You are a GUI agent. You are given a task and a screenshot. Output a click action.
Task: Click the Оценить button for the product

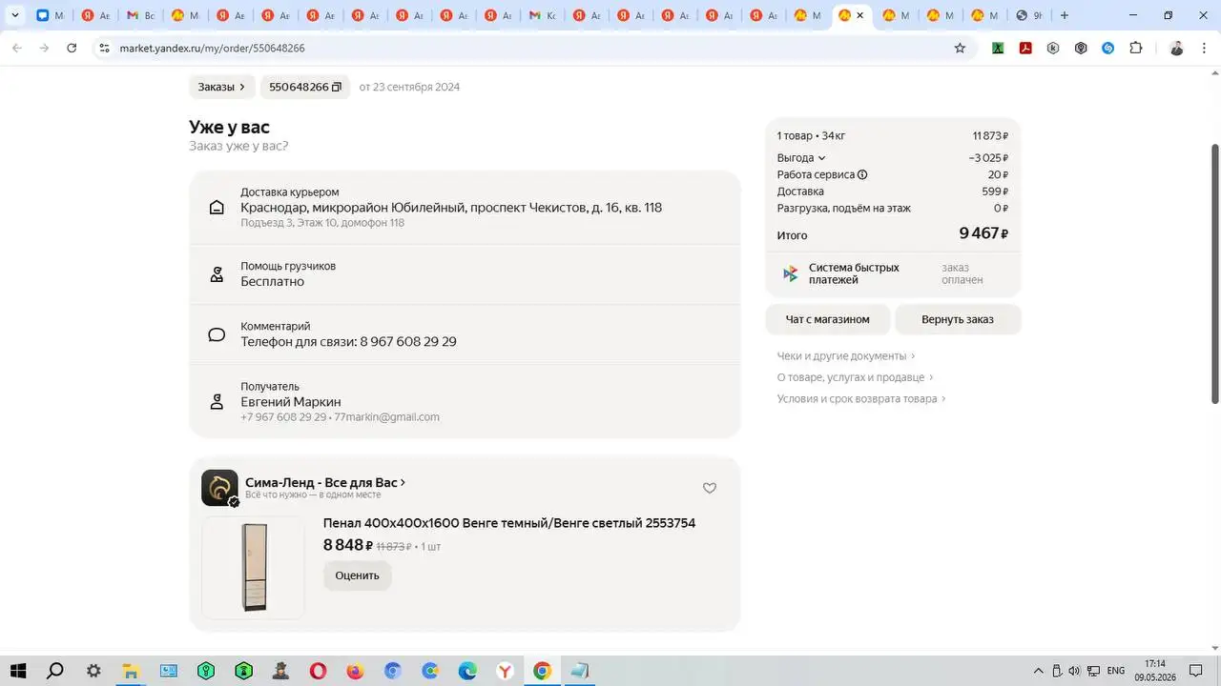357,575
